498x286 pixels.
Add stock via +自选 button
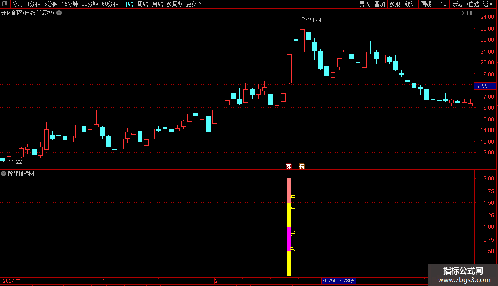pos(472,4)
